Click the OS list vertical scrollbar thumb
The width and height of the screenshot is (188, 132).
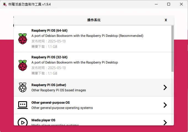(x=173, y=49)
